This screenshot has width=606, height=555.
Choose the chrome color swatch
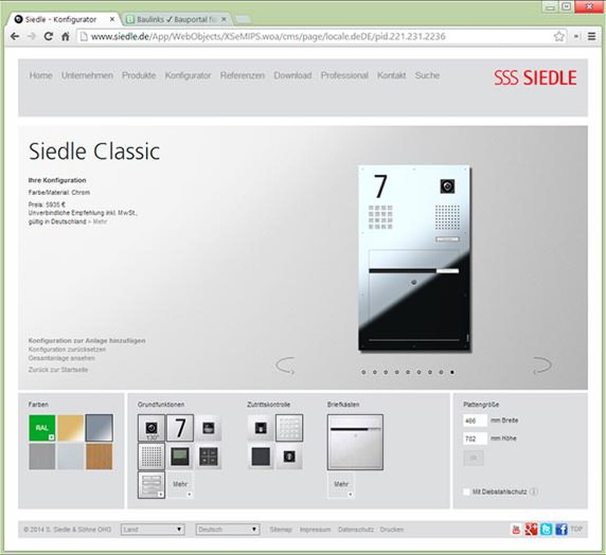click(99, 428)
